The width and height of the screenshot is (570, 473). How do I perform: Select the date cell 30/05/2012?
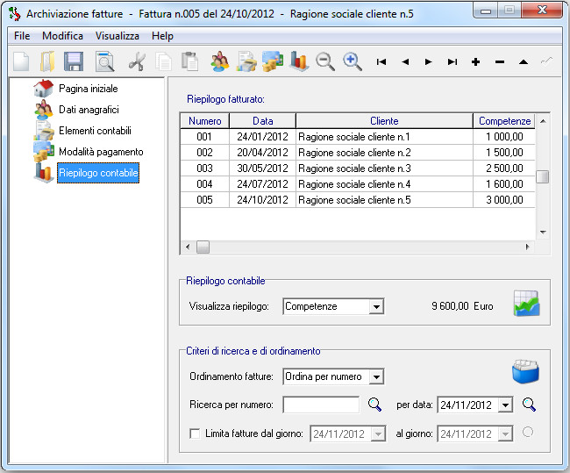click(x=262, y=168)
